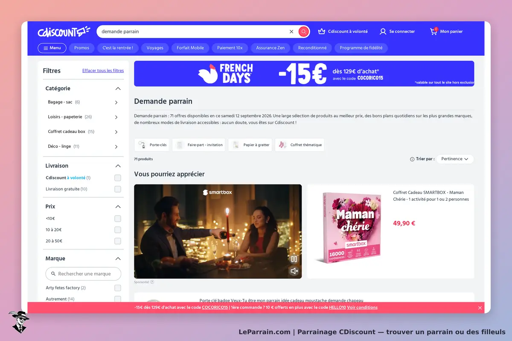The height and width of the screenshot is (341, 512).
Task: Go to Promos
Action: (81, 48)
